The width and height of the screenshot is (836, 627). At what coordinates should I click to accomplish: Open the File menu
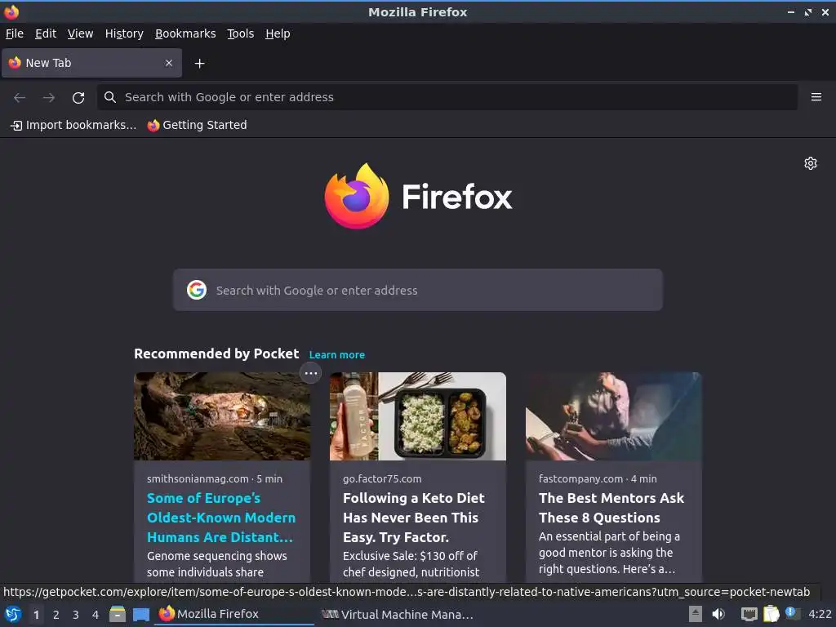[x=15, y=33]
